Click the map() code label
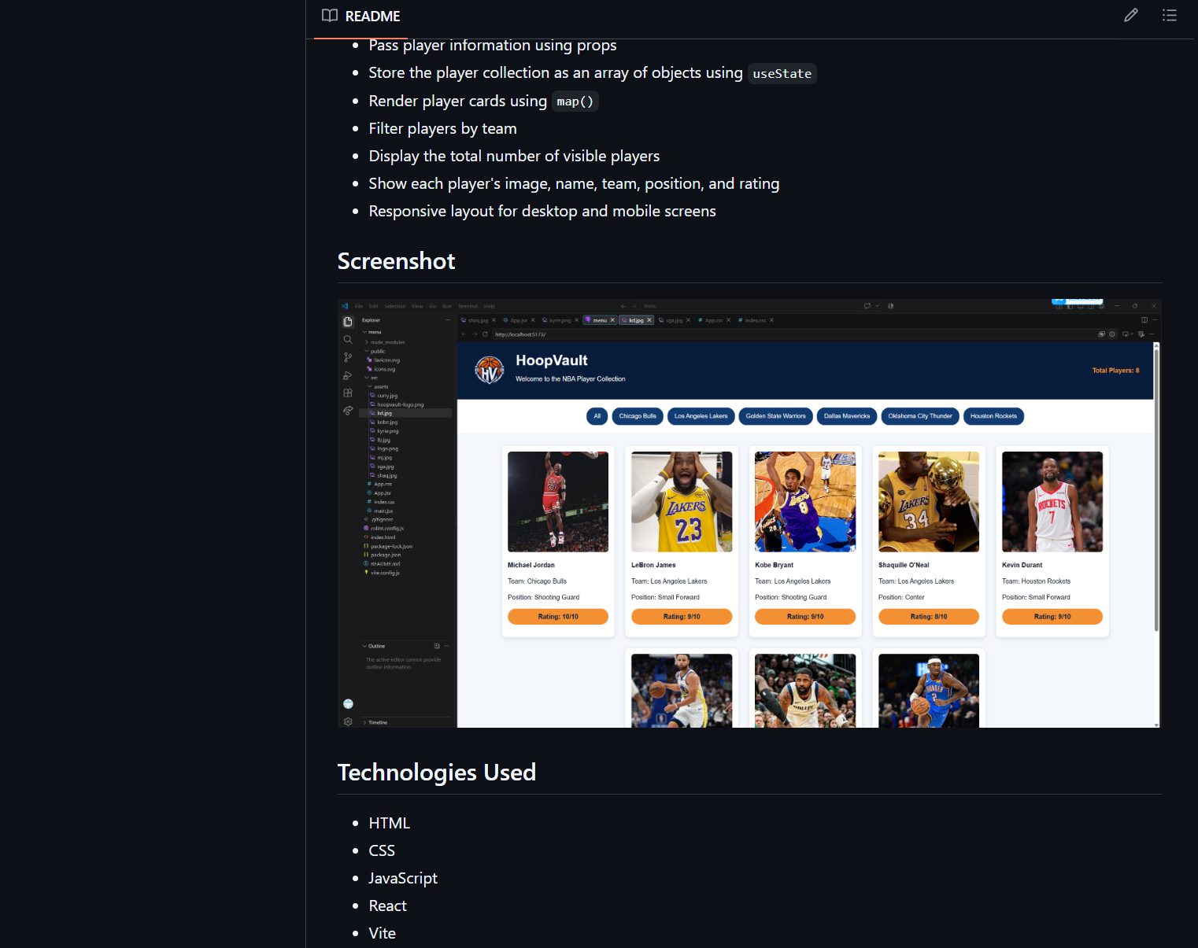Viewport: 1198px width, 948px height. (575, 101)
